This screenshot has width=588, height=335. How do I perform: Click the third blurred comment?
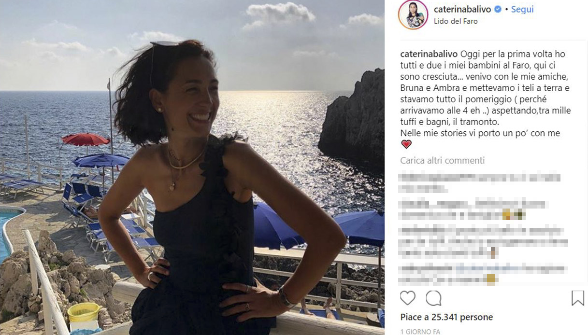(484, 241)
